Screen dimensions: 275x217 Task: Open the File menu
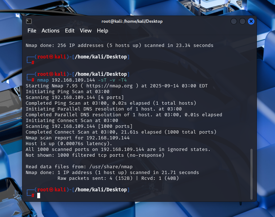[x=32, y=31]
